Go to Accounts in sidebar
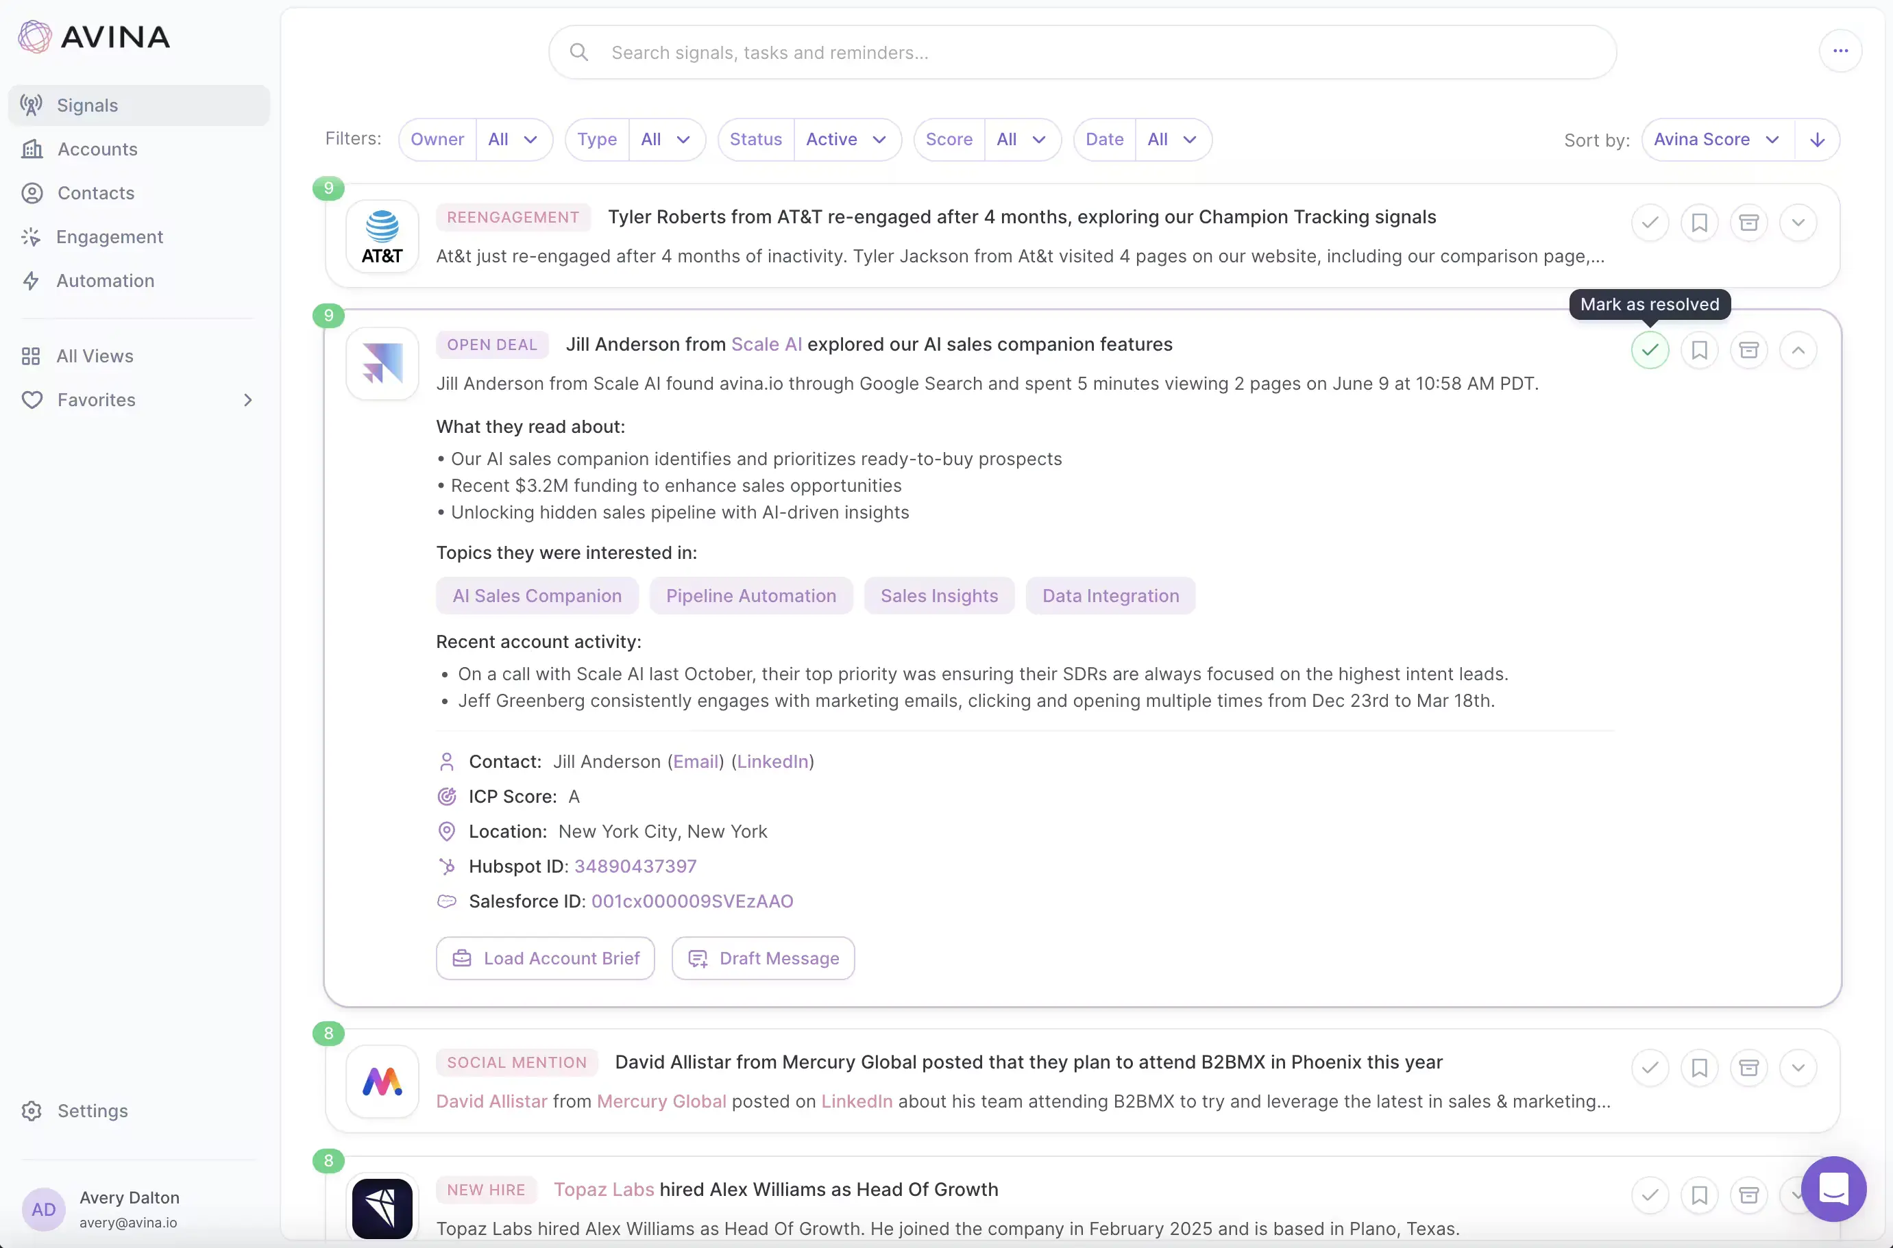The height and width of the screenshot is (1248, 1893). pos(97,149)
